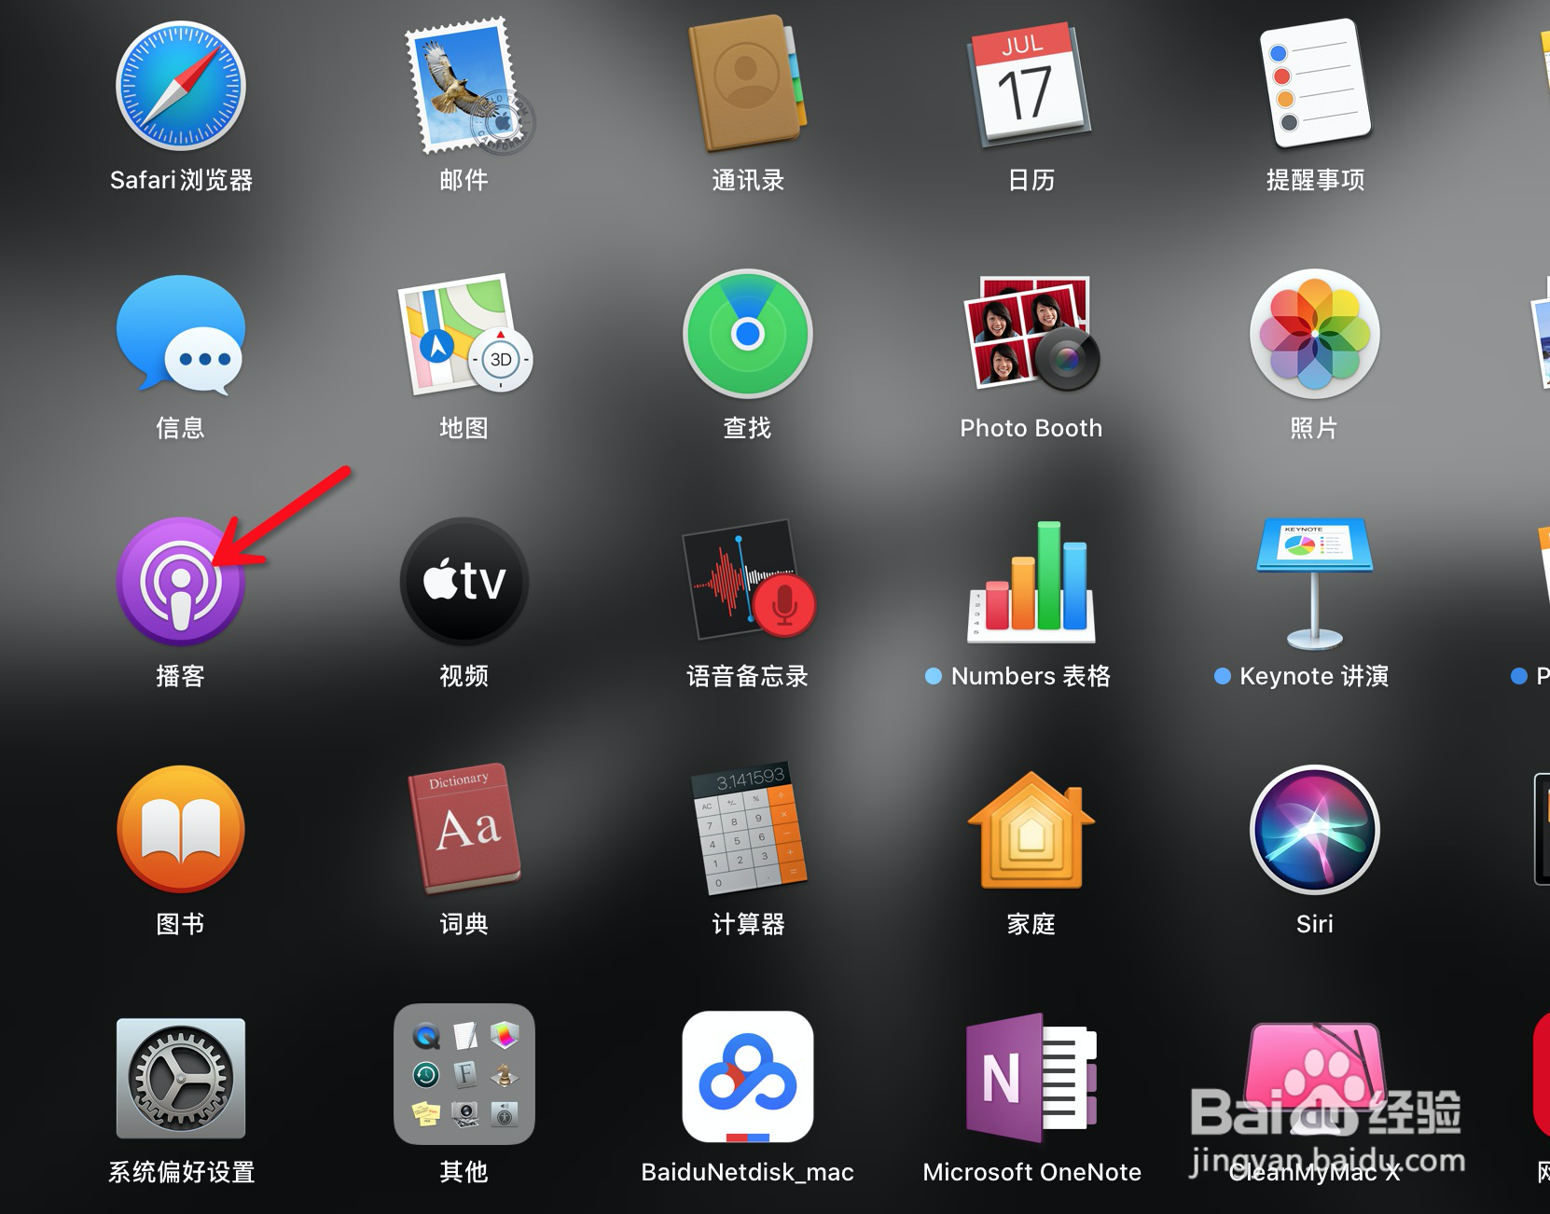
Task: Click the 'Photo Booth' label text
Action: 1031,428
